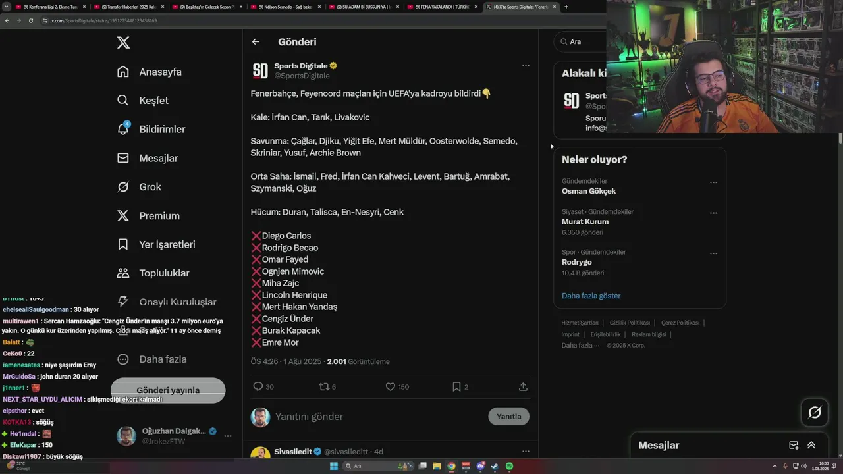Open three-dot menu on Sivasliedit reply
Image resolution: width=843 pixels, height=474 pixels.
(x=526, y=452)
